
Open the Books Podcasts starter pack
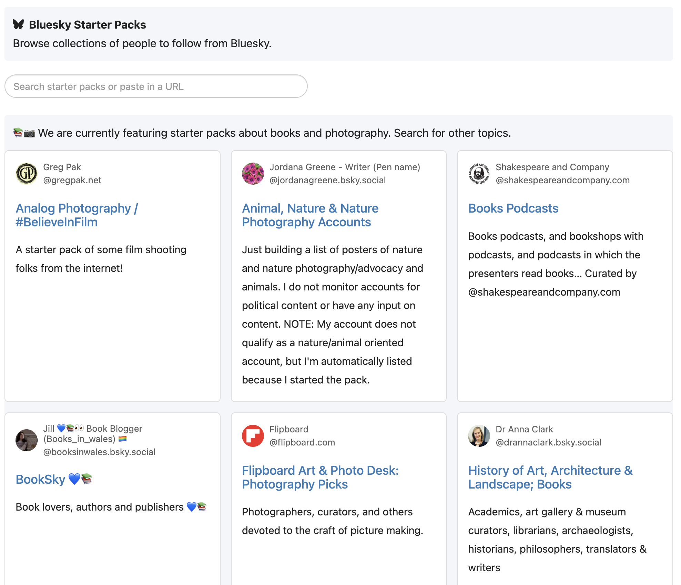pyautogui.click(x=513, y=208)
